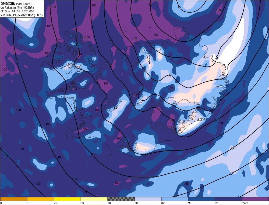This screenshot has height=205, width=269.
Task: Click the dark orange 0–10 legend swatch
Action: pos(13,199)
